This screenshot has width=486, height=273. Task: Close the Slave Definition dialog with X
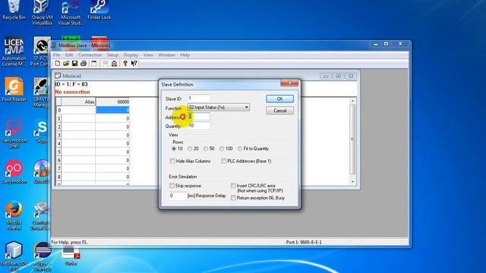click(289, 83)
